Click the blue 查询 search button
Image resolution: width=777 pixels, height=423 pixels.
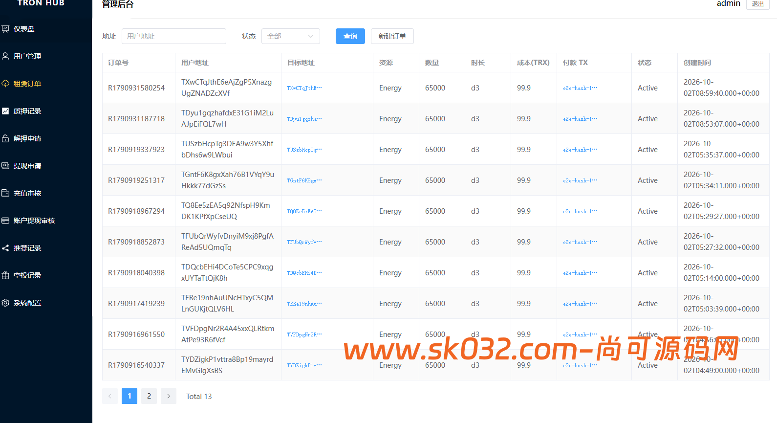tap(350, 36)
